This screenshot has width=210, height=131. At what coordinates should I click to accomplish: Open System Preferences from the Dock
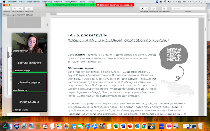click(x=102, y=126)
